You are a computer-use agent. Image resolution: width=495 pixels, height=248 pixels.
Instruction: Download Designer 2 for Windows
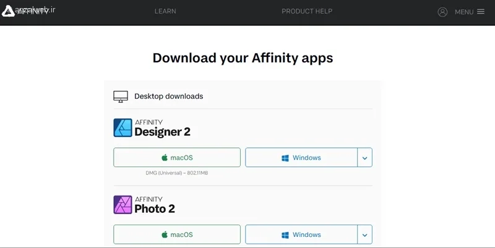[301, 157]
